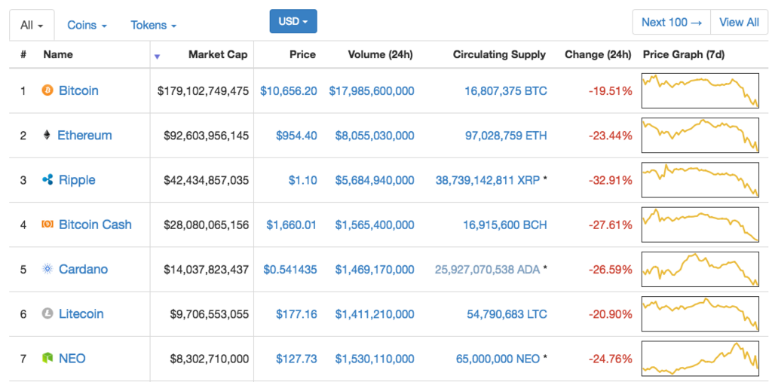Viewport: 772px width, 382px height.
Task: Click Bitcoin price $10,656.20
Action: 289,91
